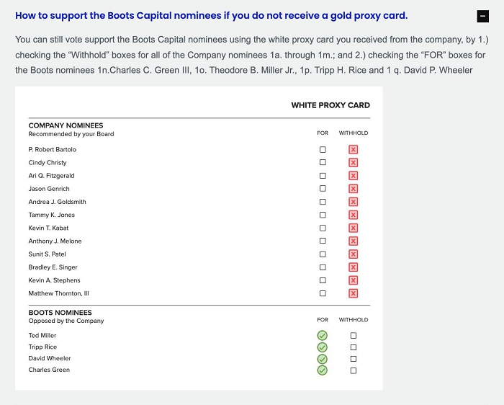Collapse the Boots Capital nominees accordion section
This screenshot has width=504, height=405.
(482, 17)
